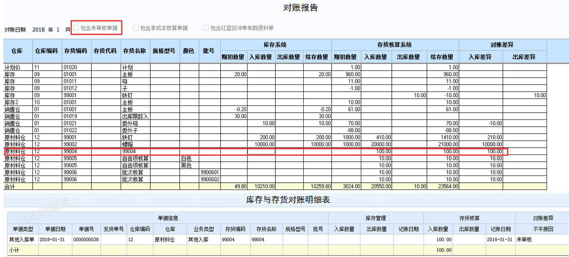Click the 出库差异 column header
This screenshot has width=569, height=257.
524,57
